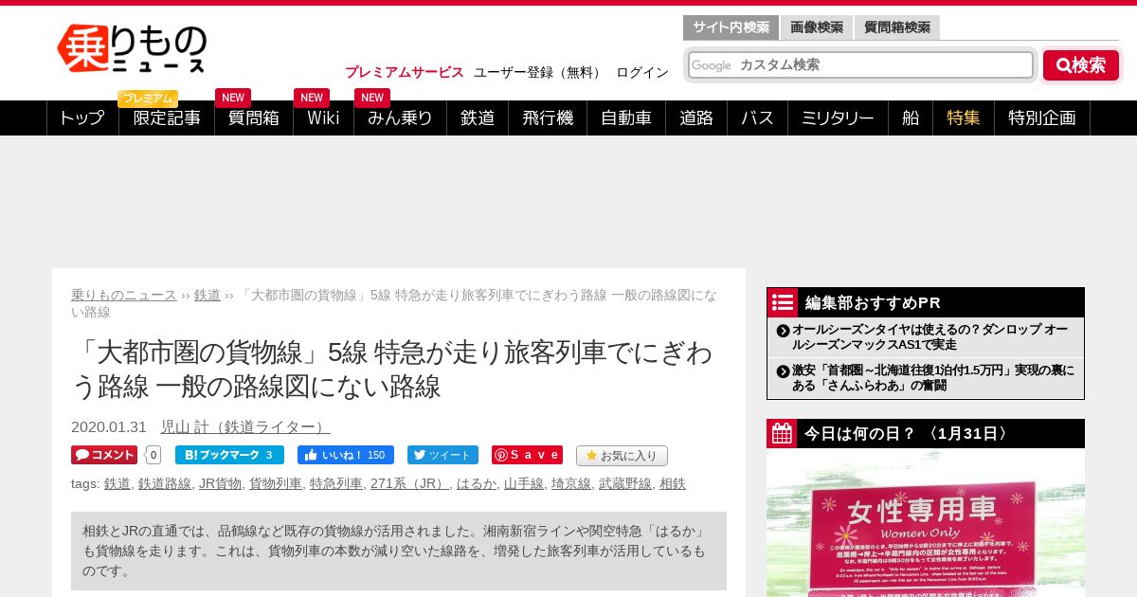1137x597 pixels.
Task: Open Wiki in the navigation bar
Action: click(x=323, y=118)
